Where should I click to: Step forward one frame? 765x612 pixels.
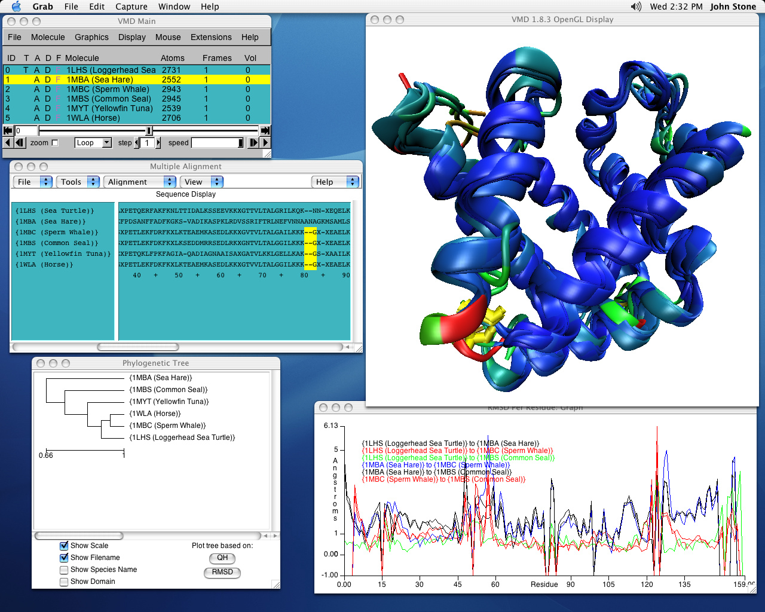[x=253, y=143]
